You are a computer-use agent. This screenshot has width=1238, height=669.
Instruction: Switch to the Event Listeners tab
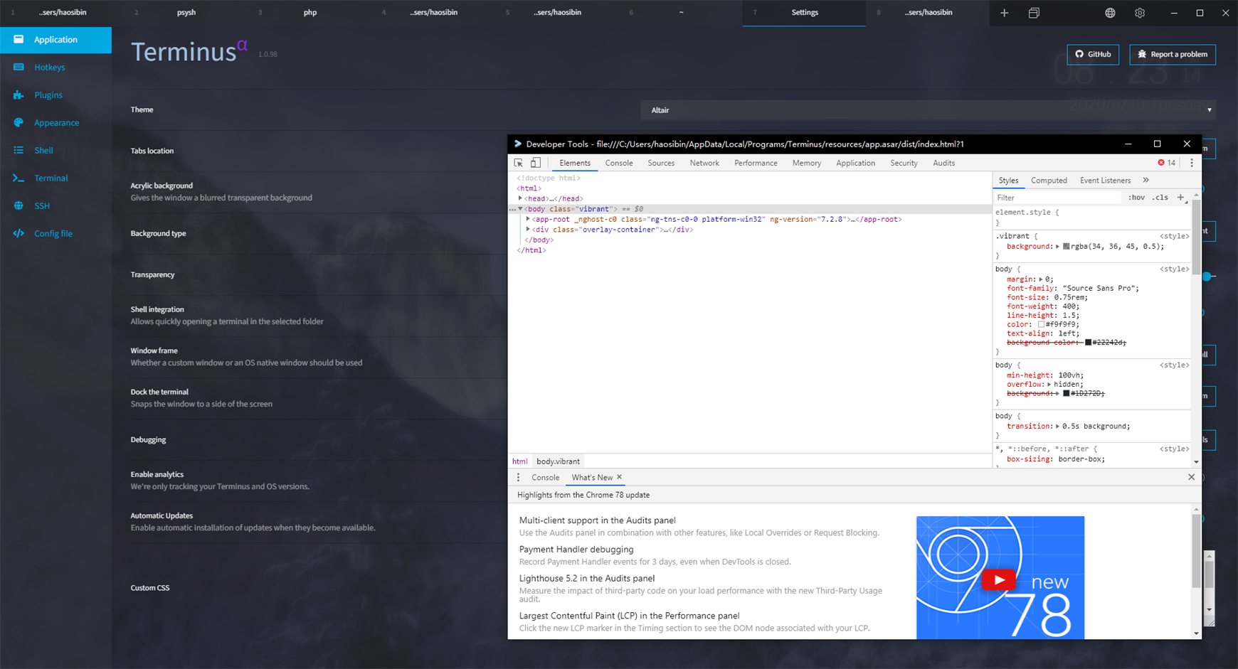[1105, 181]
